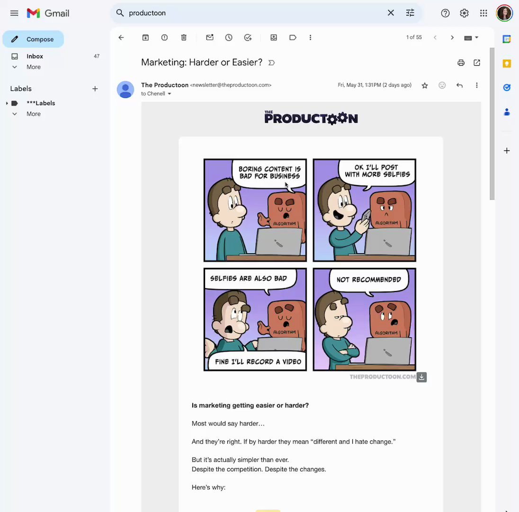Click the Gmail logo
Viewport: 519px width, 512px height.
pyautogui.click(x=48, y=13)
